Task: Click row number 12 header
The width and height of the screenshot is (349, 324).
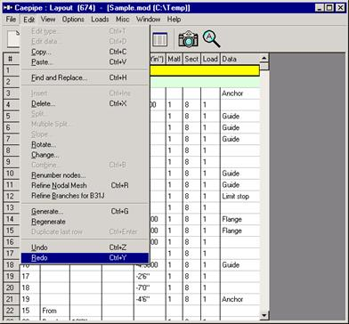Action: pyautogui.click(x=11, y=196)
